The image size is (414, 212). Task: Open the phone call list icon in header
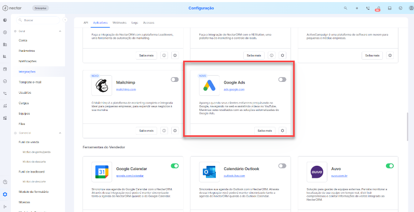pos(368,8)
